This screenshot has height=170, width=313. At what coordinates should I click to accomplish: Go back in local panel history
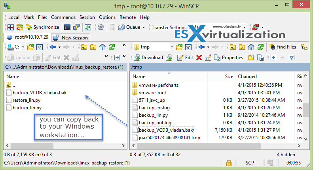pyautogui.click(x=53, y=47)
